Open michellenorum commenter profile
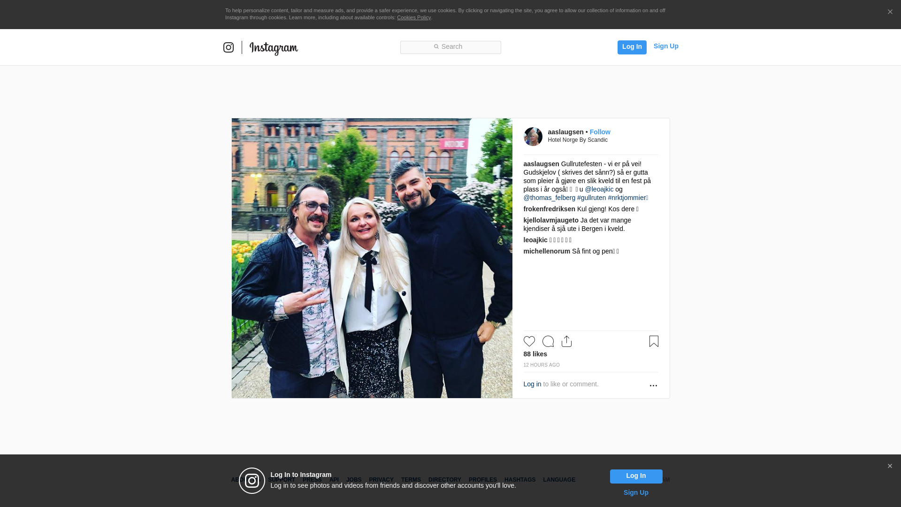Image resolution: width=901 pixels, height=507 pixels. pyautogui.click(x=547, y=251)
